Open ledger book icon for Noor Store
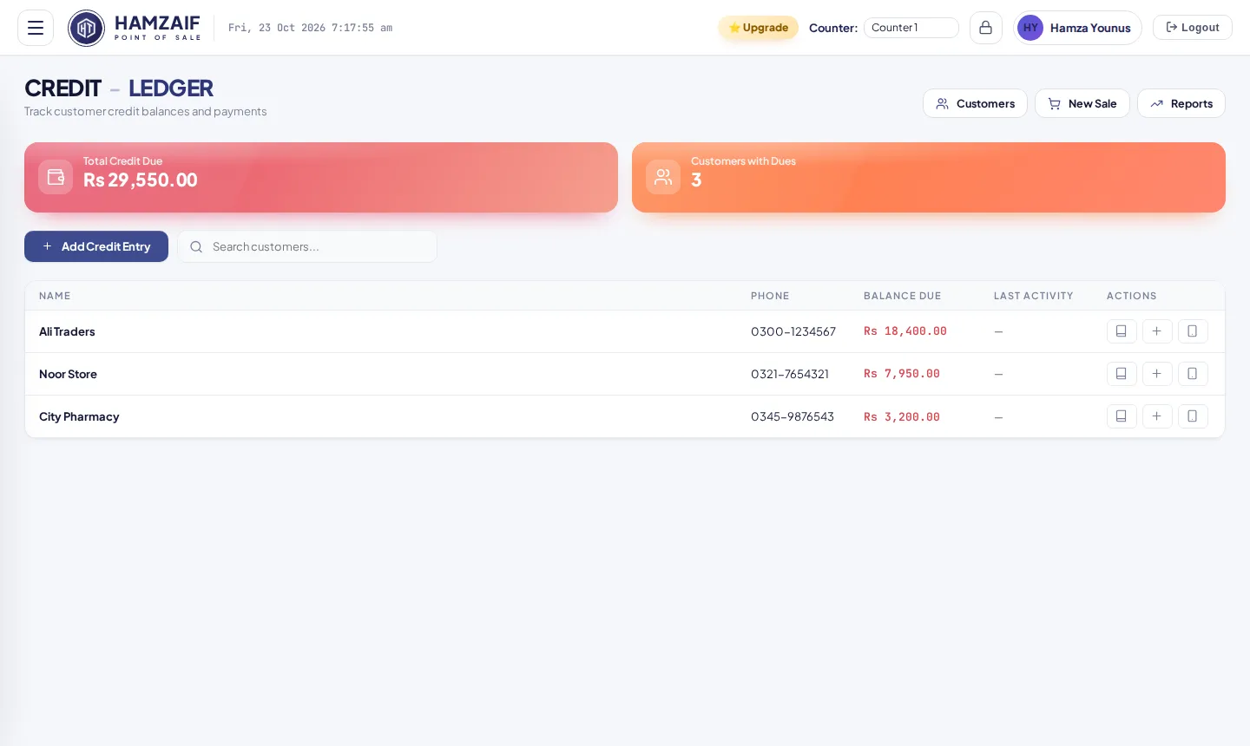The image size is (1250, 746). [x=1122, y=374]
